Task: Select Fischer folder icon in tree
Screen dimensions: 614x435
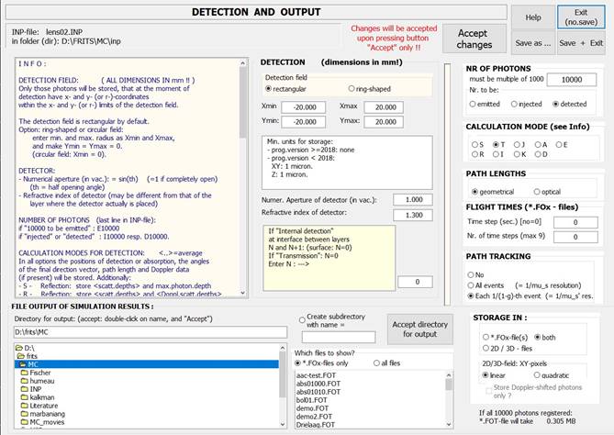Action: tap(25, 373)
